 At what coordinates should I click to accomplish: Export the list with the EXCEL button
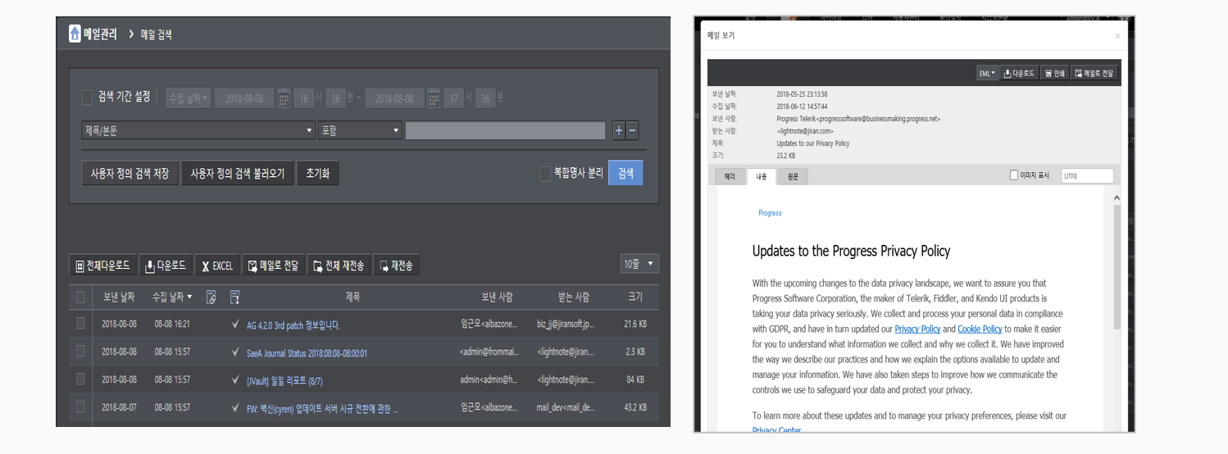pos(217,266)
